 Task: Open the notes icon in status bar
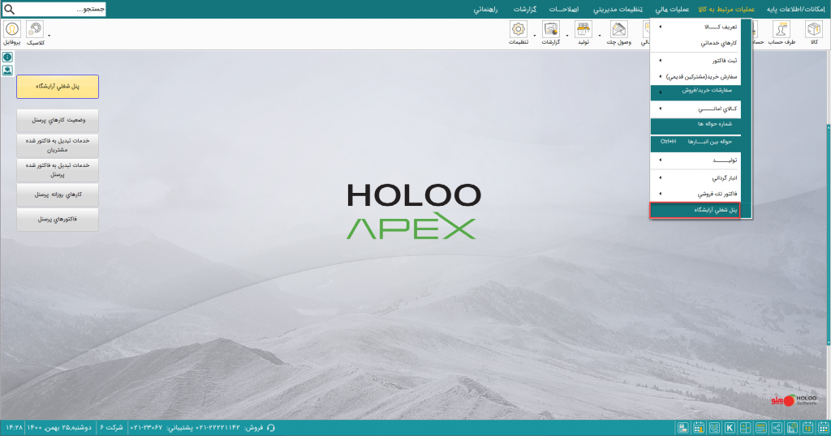coord(761,428)
